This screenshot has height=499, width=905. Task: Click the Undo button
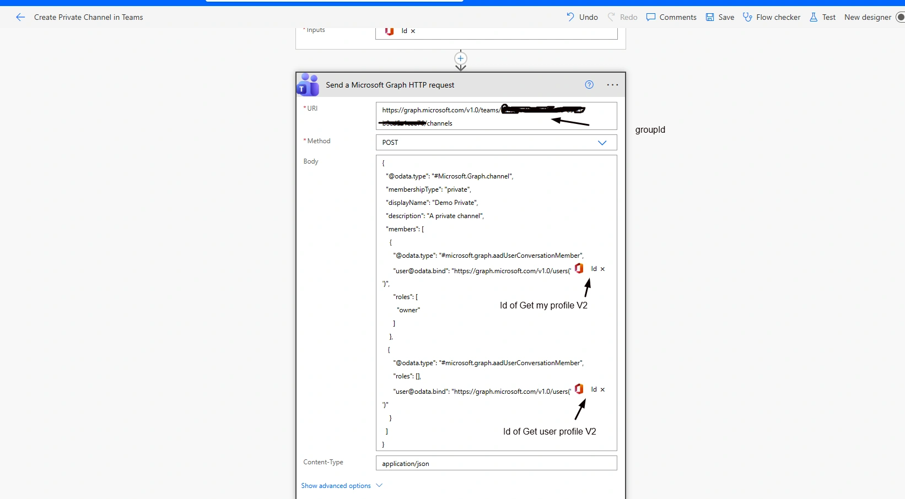tap(582, 17)
